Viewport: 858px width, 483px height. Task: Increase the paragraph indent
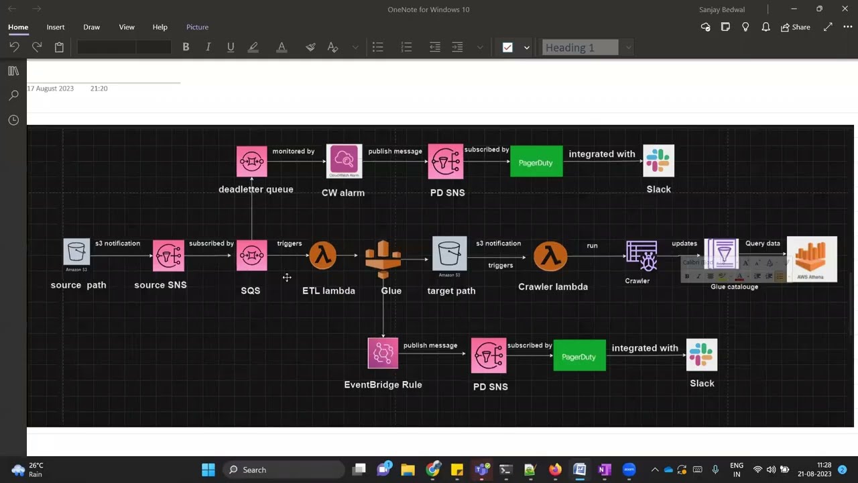(x=457, y=47)
